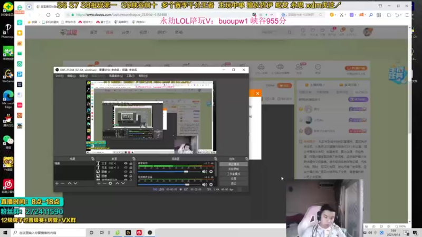Pop out the OBS audio mixer dock
The width and height of the screenshot is (422, 237).
[215, 159]
